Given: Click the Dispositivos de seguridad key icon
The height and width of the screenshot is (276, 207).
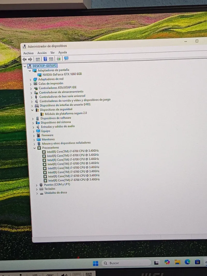Looking at the screenshot, I should [x=37, y=110].
